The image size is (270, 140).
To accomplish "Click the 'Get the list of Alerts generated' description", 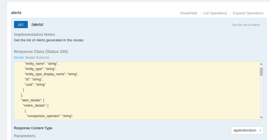I will pos(49,40).
